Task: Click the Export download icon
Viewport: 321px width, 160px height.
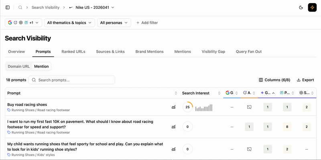Action: 299,80
